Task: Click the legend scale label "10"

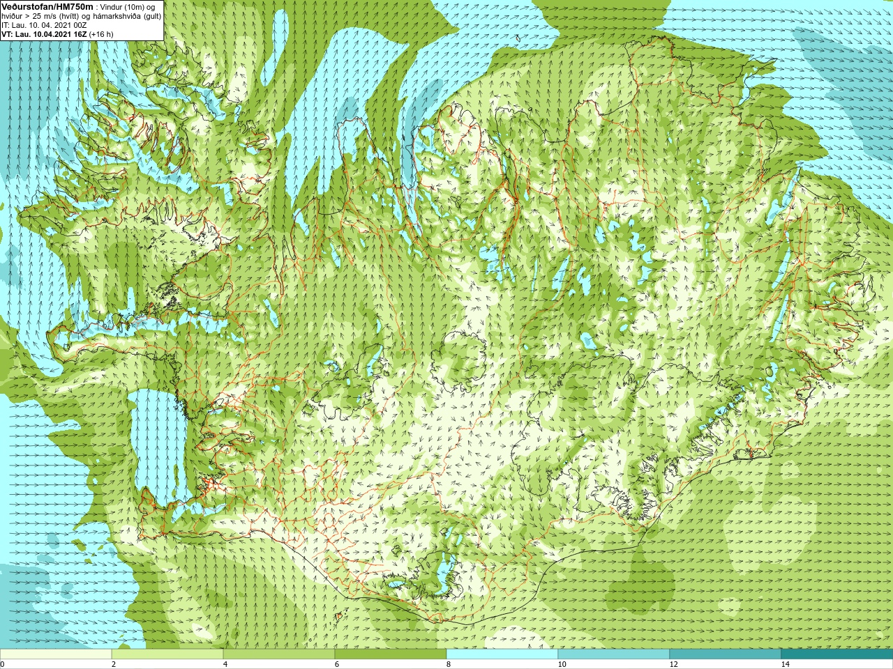Action: 562,664
